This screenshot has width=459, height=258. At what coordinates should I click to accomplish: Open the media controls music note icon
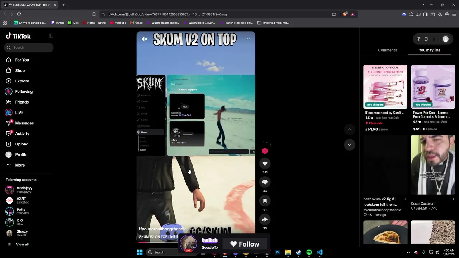click(418, 14)
